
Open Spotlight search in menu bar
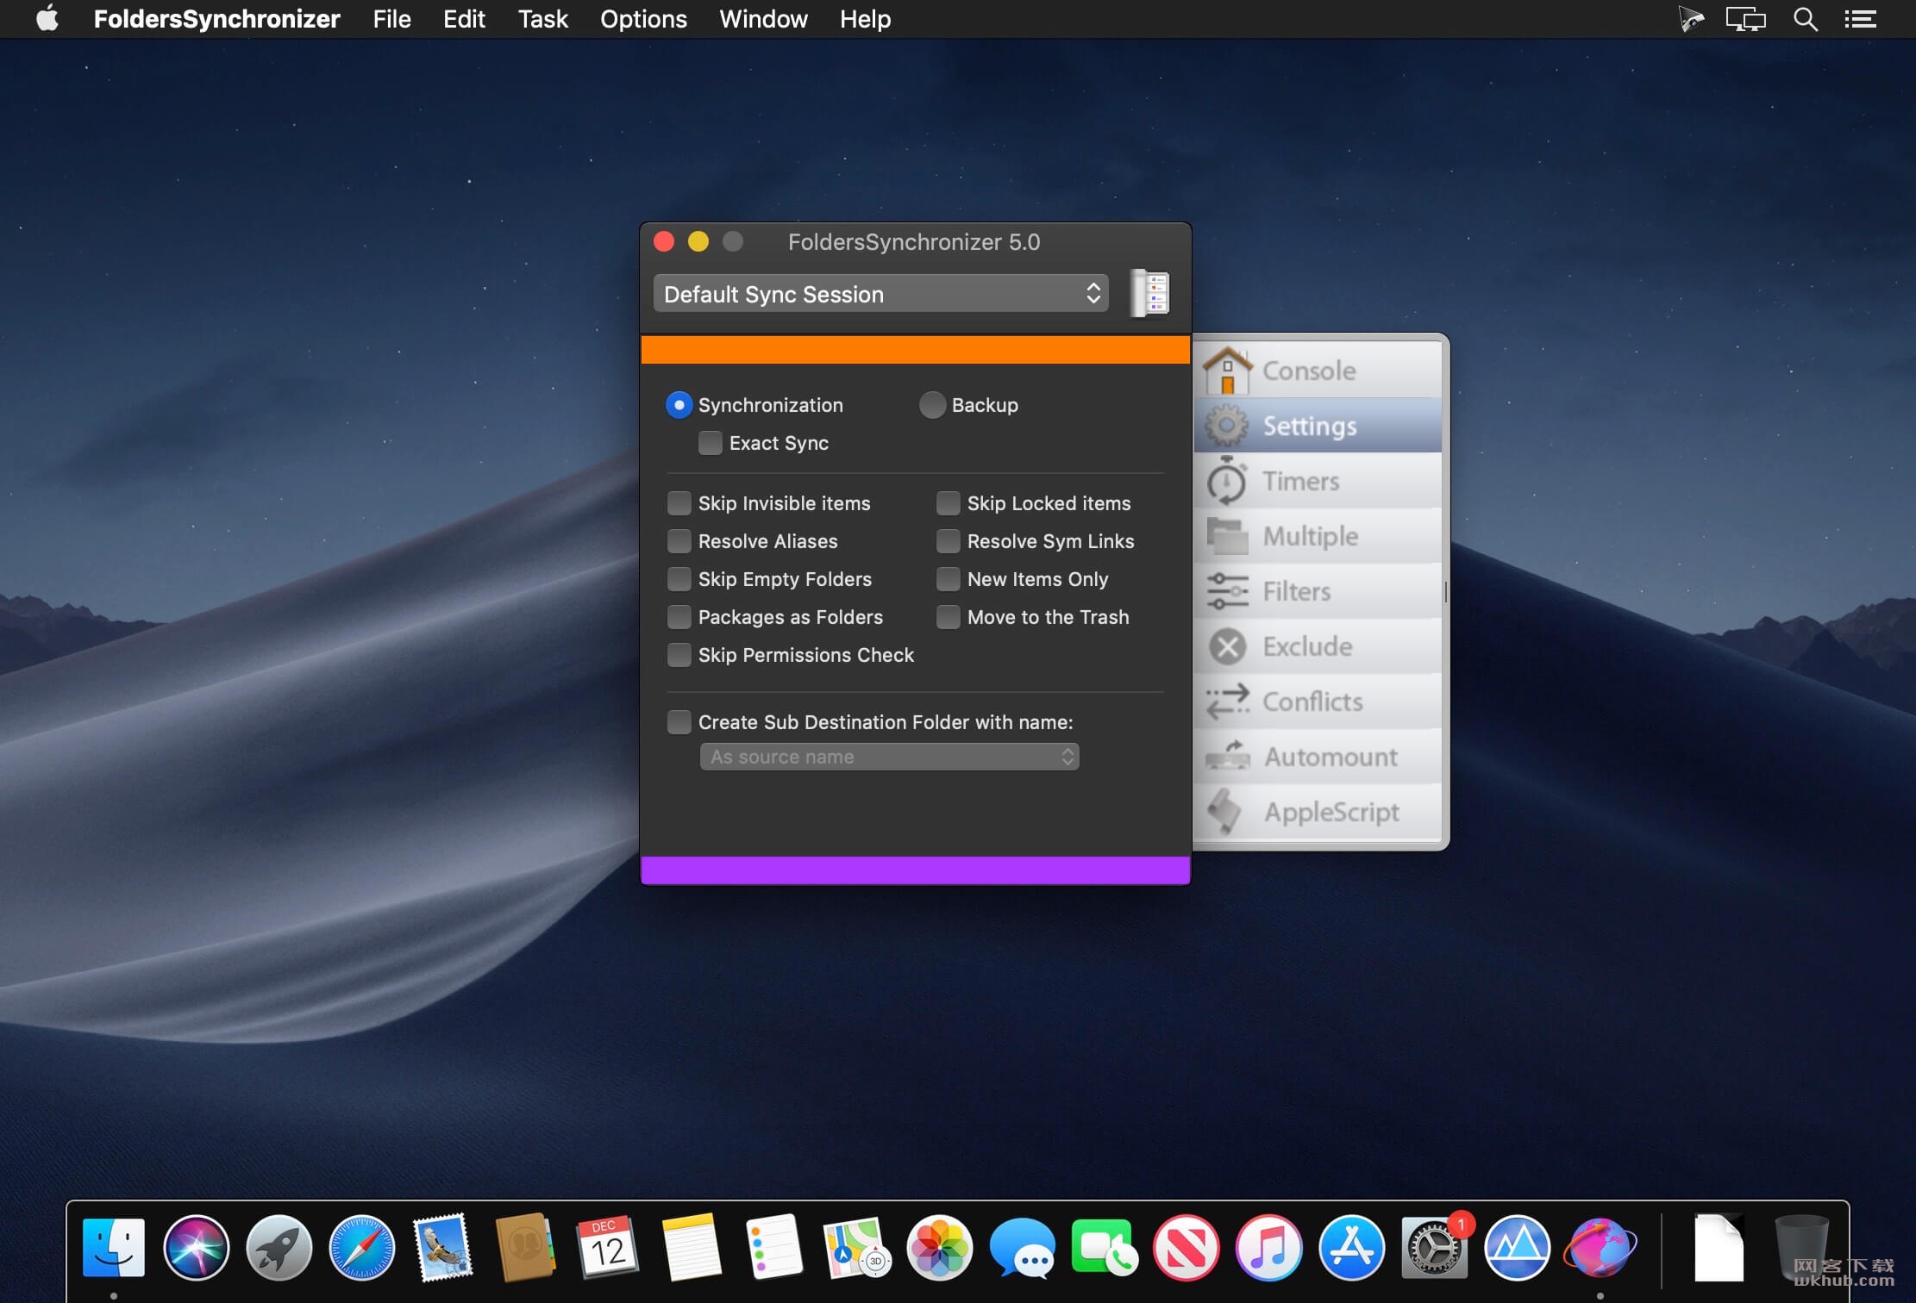[1805, 19]
